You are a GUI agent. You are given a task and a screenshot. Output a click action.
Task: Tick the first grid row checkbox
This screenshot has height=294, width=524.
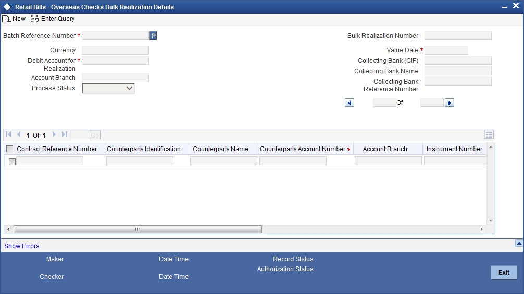point(12,162)
